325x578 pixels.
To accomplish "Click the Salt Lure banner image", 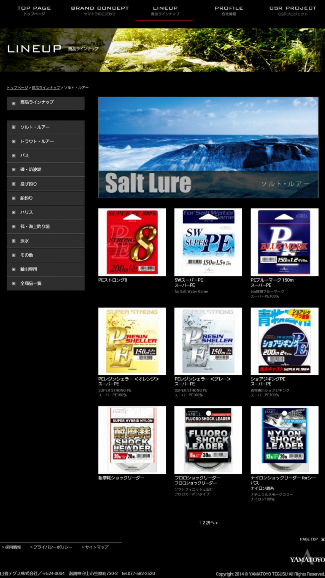I will [x=208, y=147].
